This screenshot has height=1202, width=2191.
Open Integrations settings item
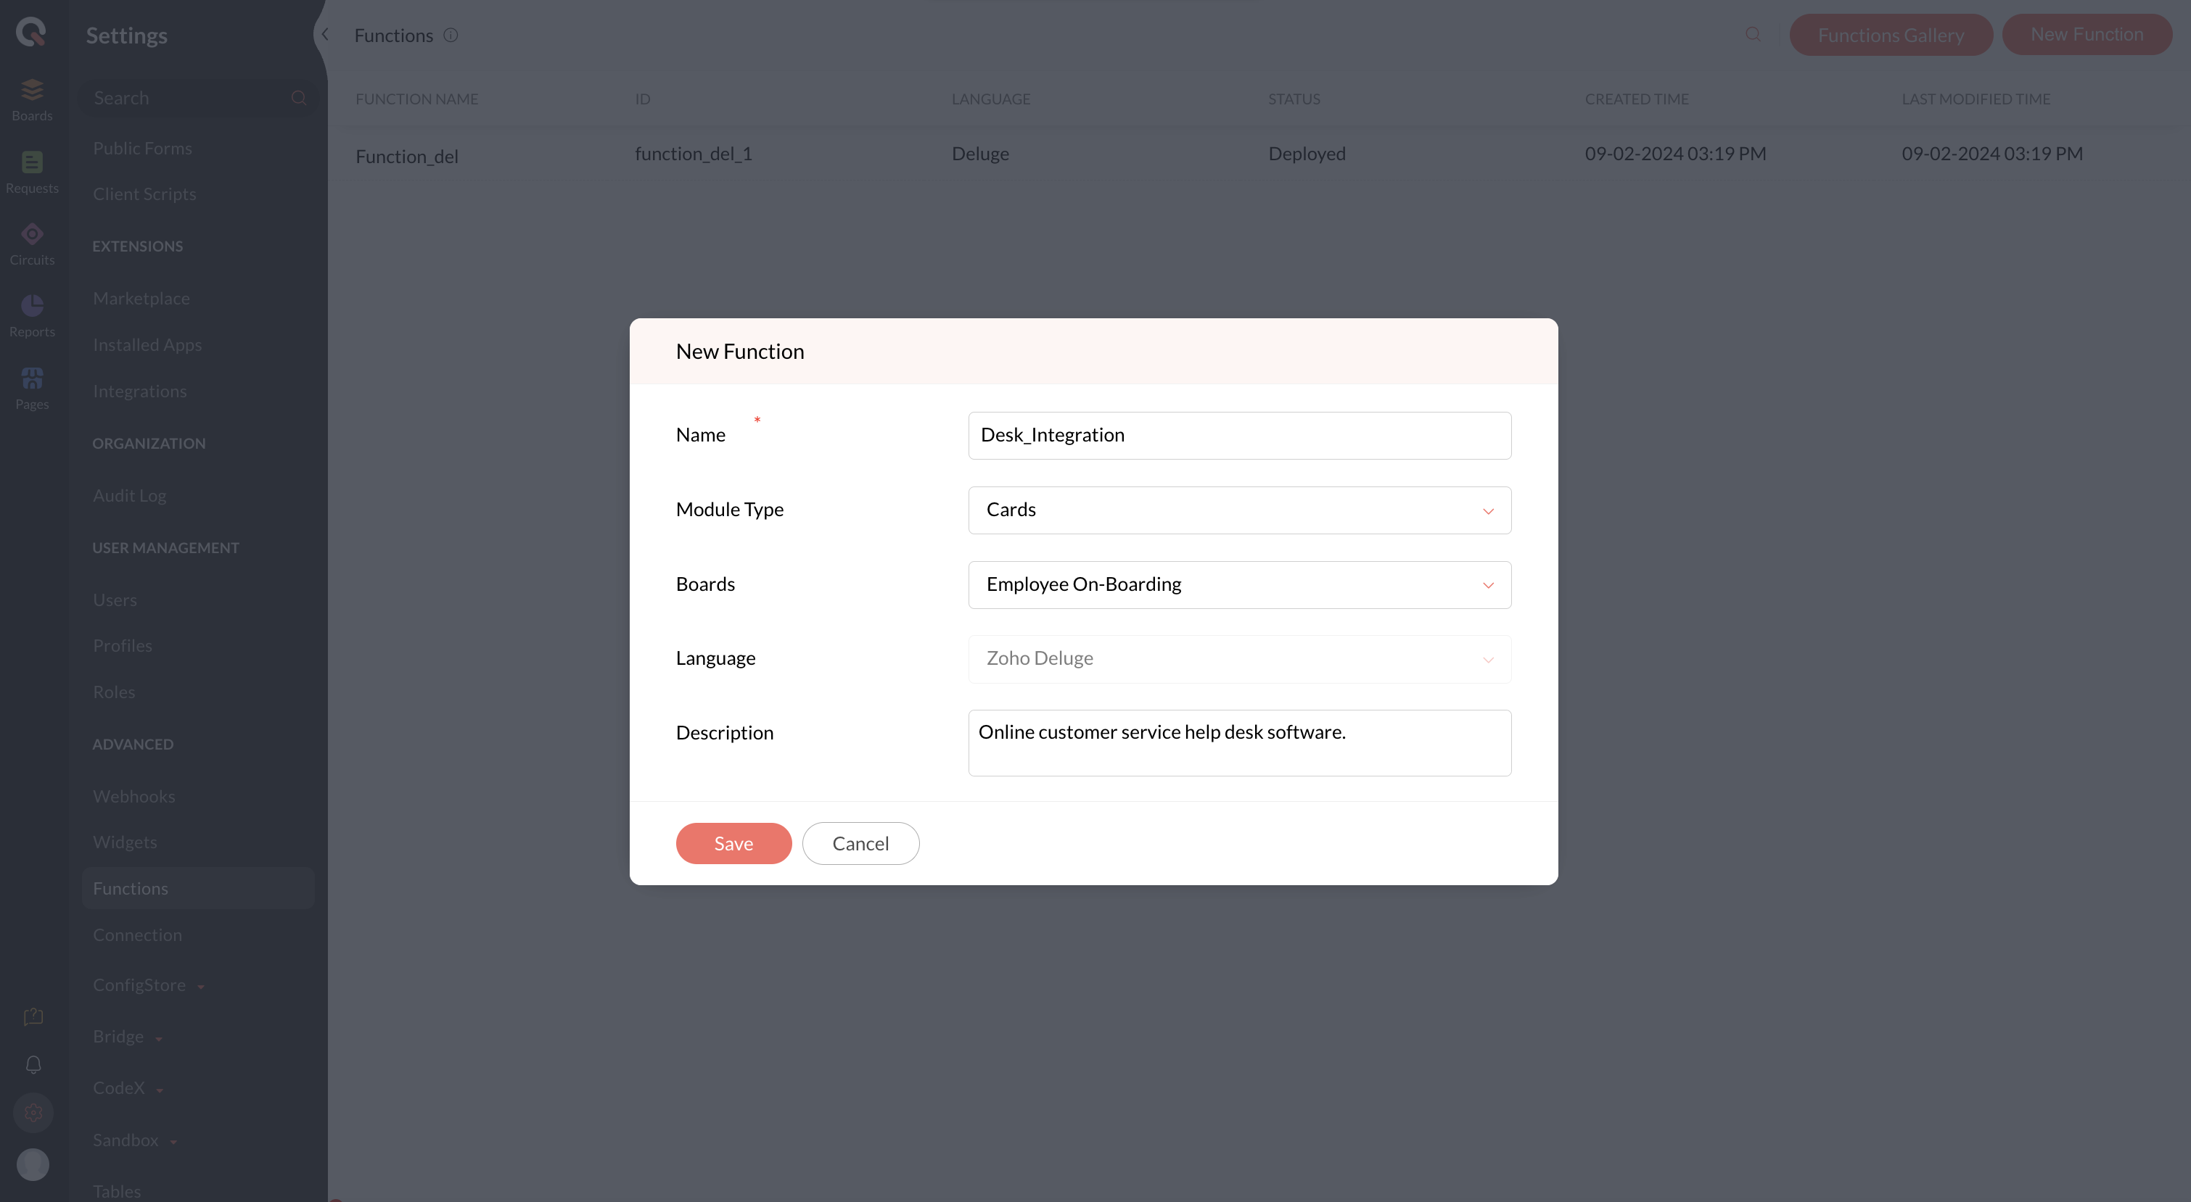139,391
